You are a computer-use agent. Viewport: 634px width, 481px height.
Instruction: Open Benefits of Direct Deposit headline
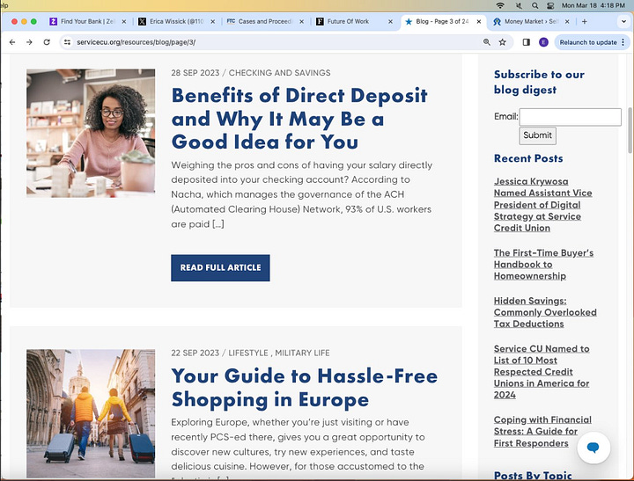pyautogui.click(x=299, y=119)
